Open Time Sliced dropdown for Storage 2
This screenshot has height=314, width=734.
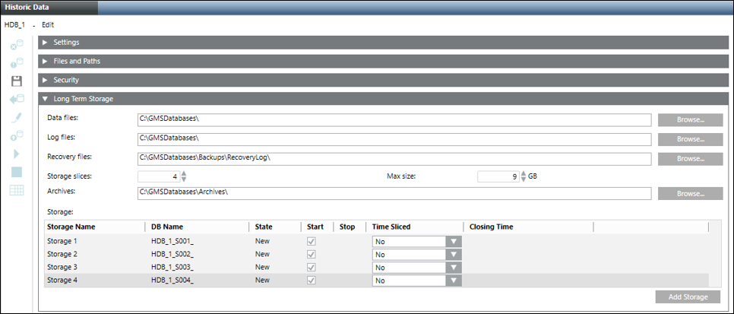[454, 255]
